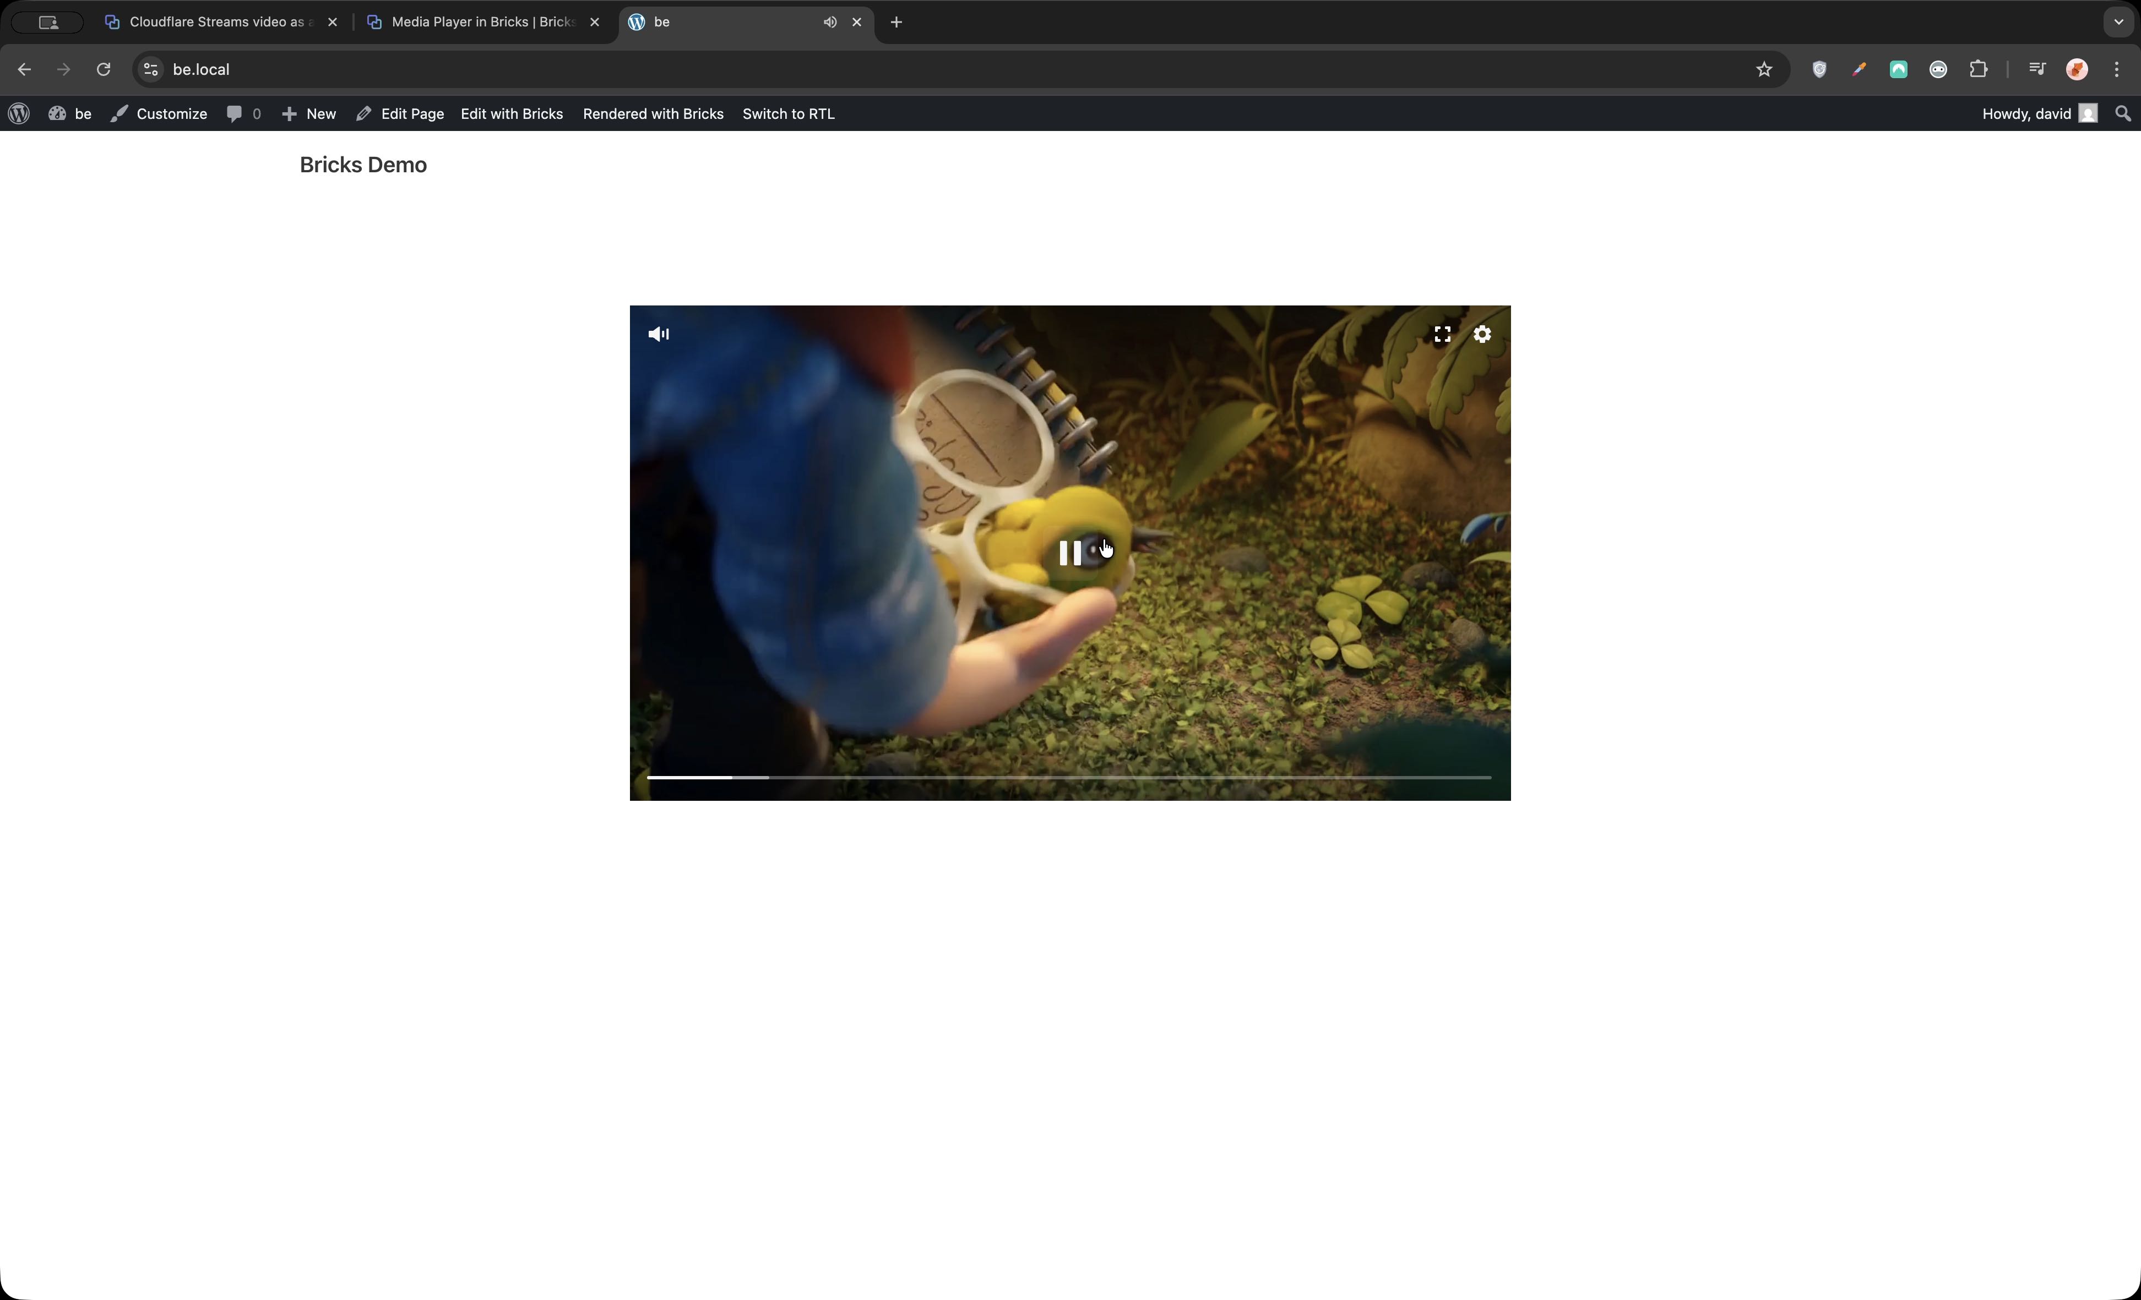
Task: Open the admin bar search icon
Action: [2122, 114]
